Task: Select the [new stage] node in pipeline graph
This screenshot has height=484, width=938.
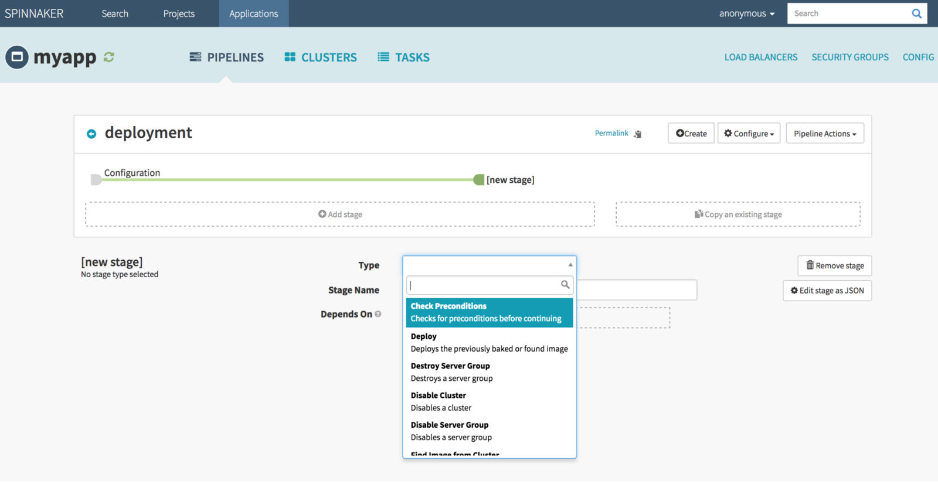Action: tap(479, 180)
